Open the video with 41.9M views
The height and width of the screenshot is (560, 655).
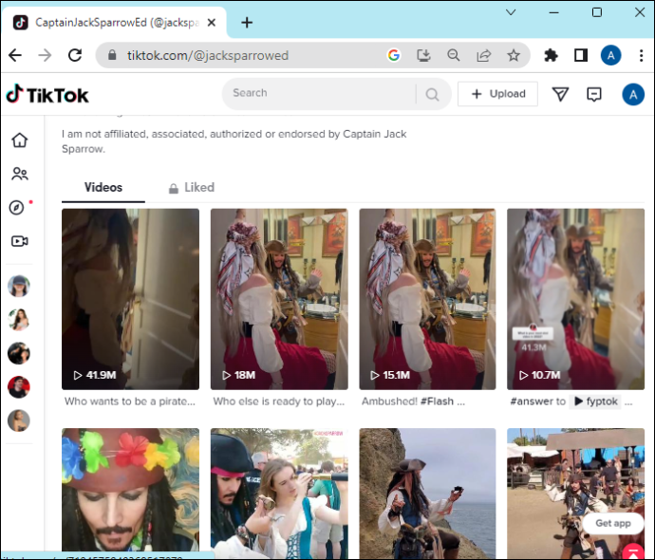point(130,299)
